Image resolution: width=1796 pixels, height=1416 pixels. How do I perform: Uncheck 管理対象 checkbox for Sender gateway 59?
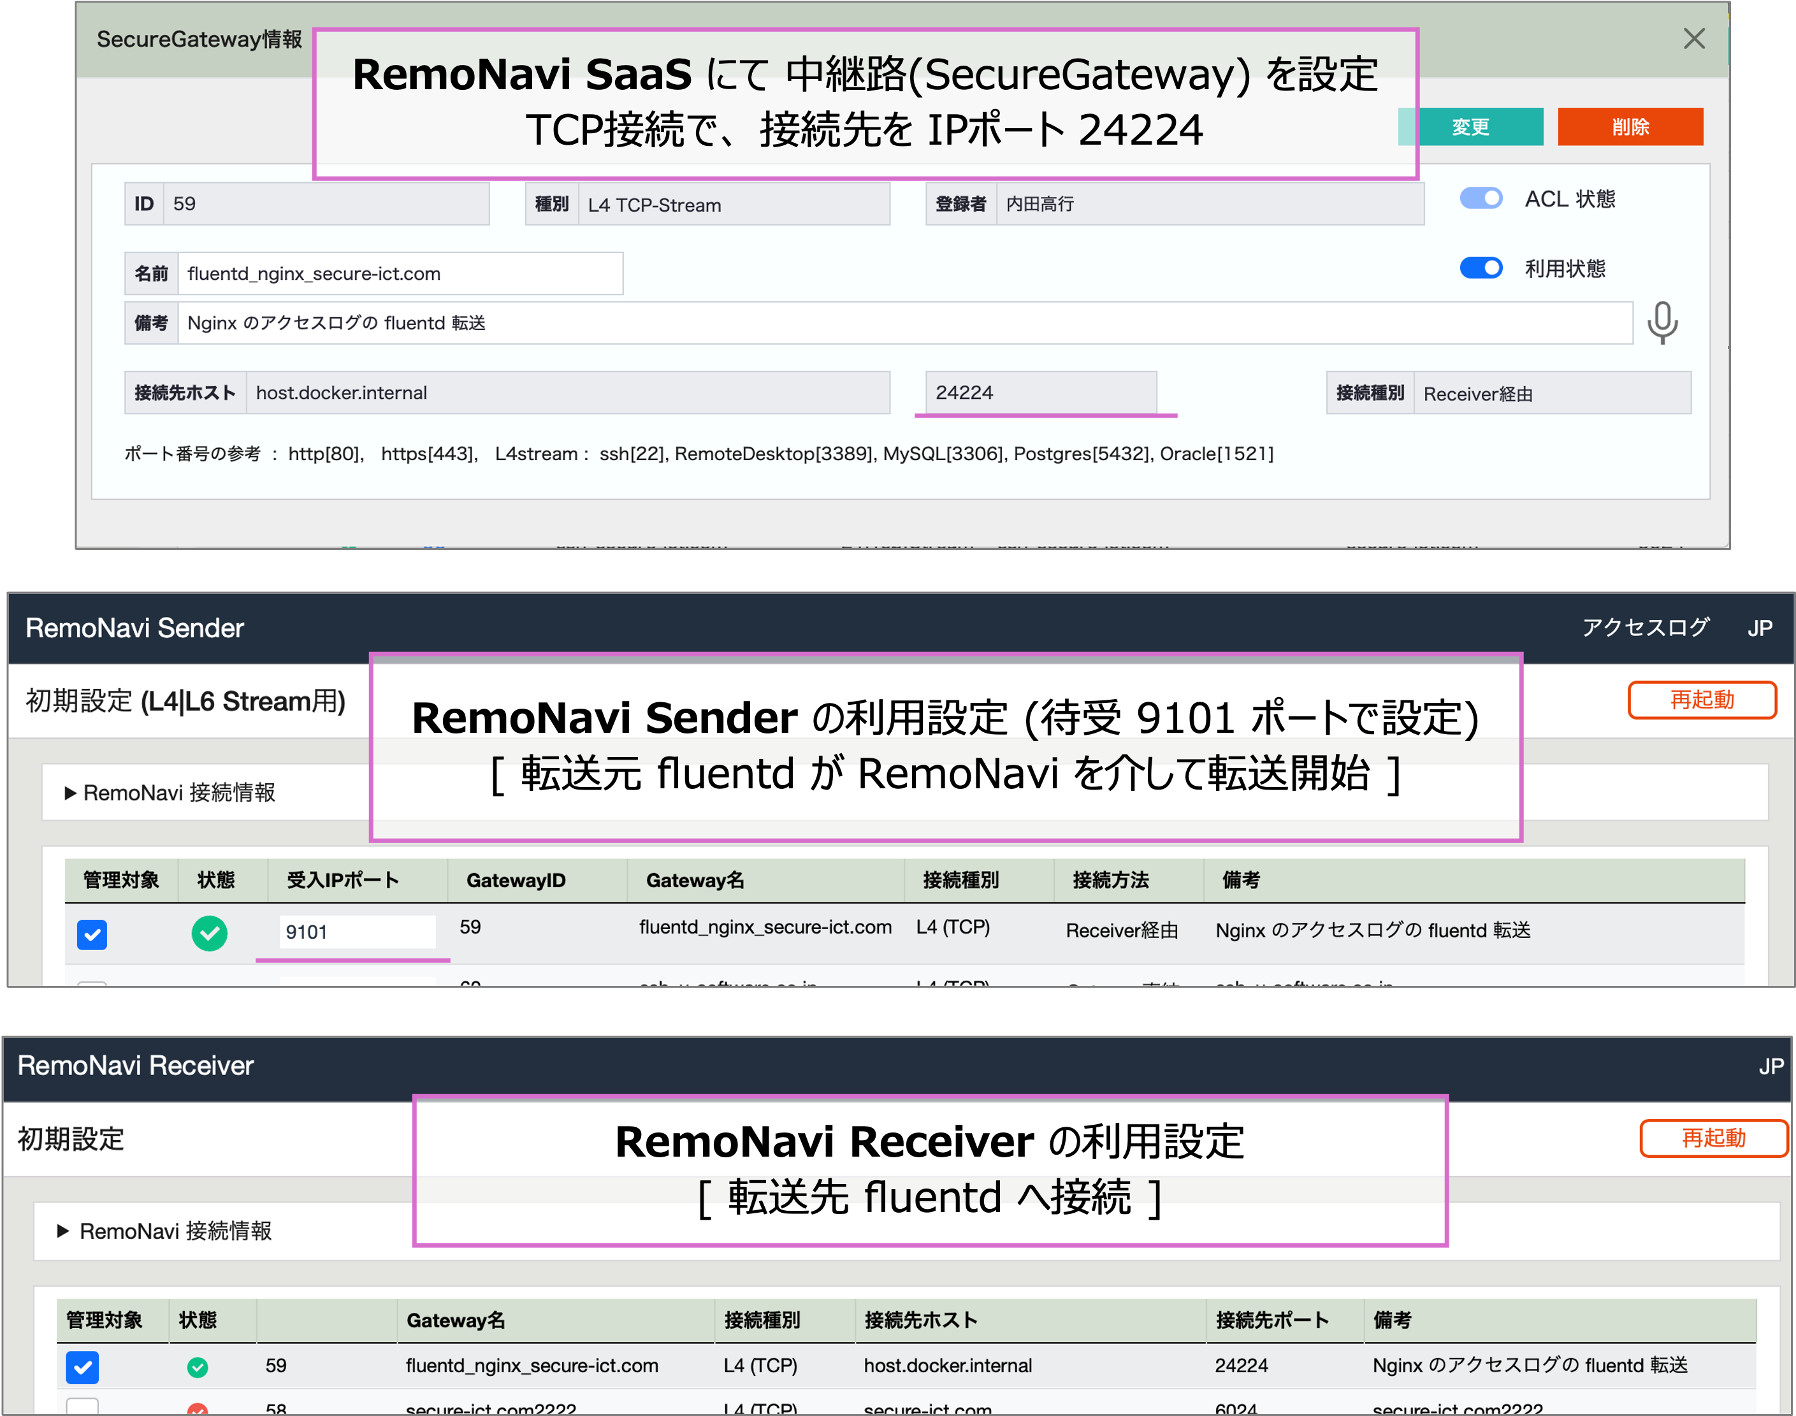coord(92,935)
